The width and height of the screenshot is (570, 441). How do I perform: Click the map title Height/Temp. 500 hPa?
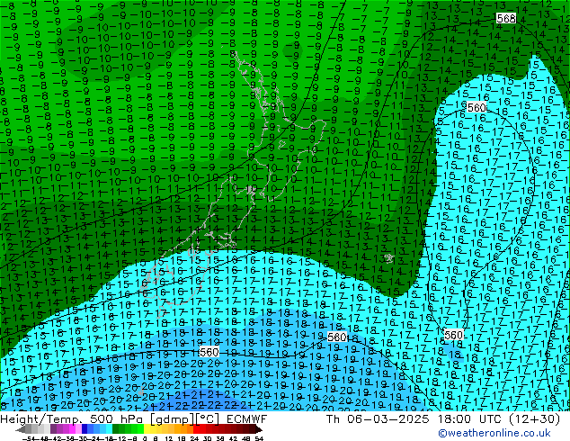tap(70, 419)
